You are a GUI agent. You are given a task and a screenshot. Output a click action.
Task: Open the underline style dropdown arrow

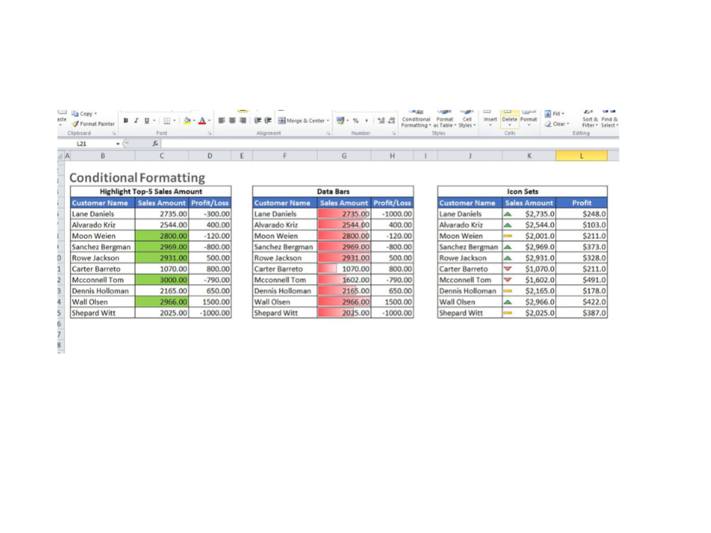(x=154, y=121)
